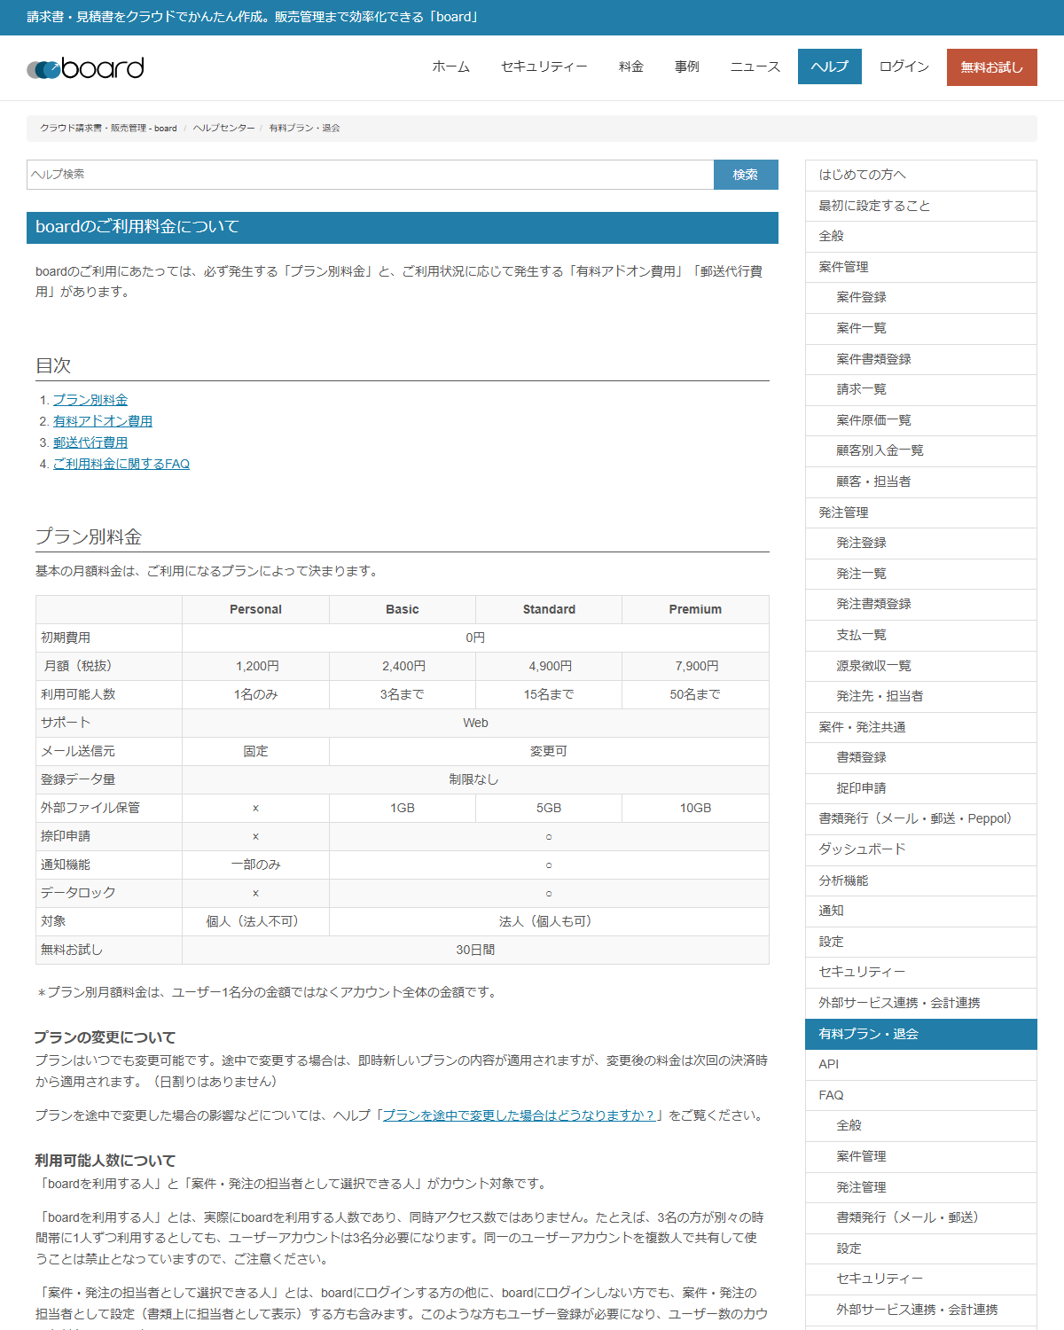Jump to 郵送代行費用 section link
The height and width of the screenshot is (1330, 1064).
(x=90, y=442)
